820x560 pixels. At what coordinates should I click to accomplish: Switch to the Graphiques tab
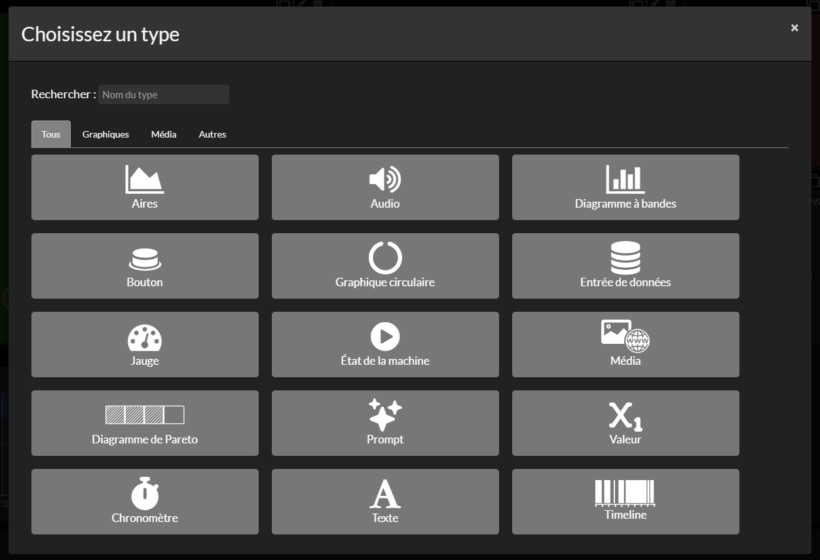pyautogui.click(x=105, y=134)
